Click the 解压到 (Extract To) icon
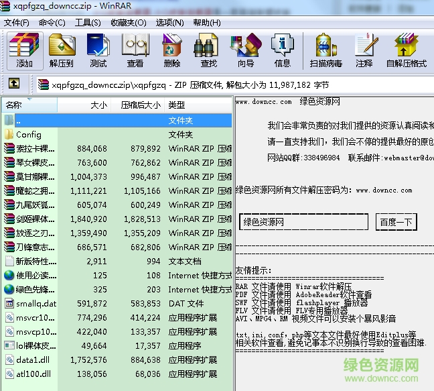The width and height of the screenshot is (434, 391). pyautogui.click(x=62, y=50)
